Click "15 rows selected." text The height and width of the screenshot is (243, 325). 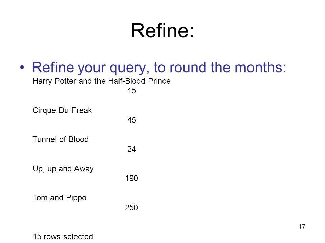(64, 236)
